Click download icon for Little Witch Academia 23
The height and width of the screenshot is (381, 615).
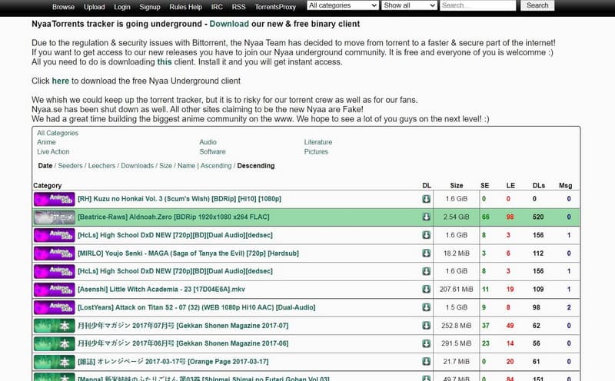click(426, 289)
